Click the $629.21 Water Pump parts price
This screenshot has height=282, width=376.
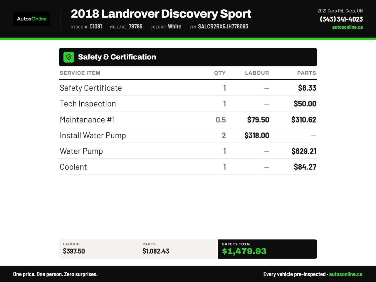pyautogui.click(x=304, y=151)
